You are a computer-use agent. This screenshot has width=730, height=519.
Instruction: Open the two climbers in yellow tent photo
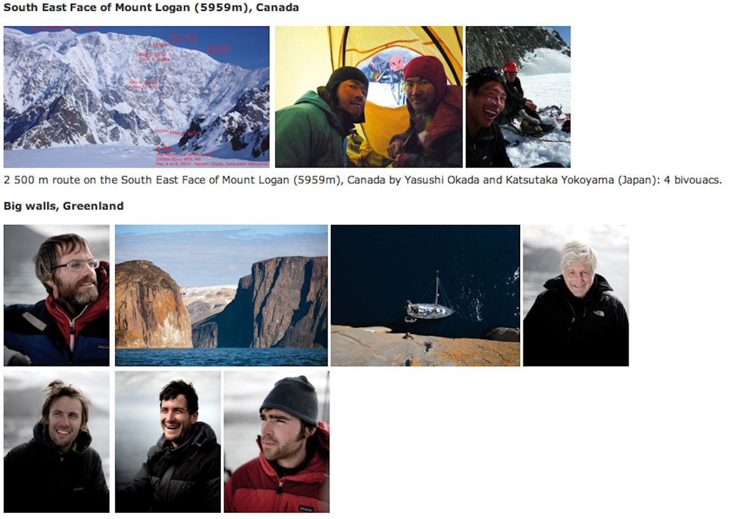(369, 96)
